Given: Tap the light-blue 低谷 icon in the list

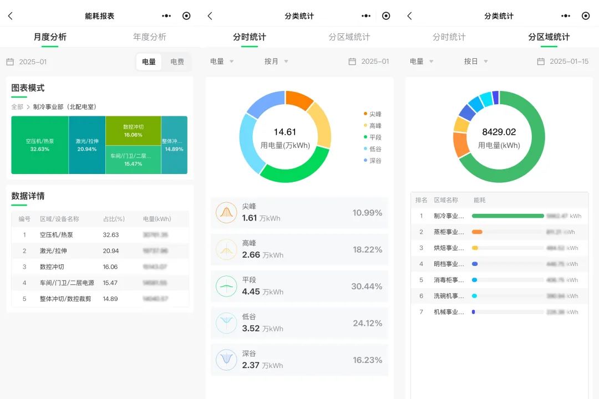Looking at the screenshot, I should tap(226, 323).
